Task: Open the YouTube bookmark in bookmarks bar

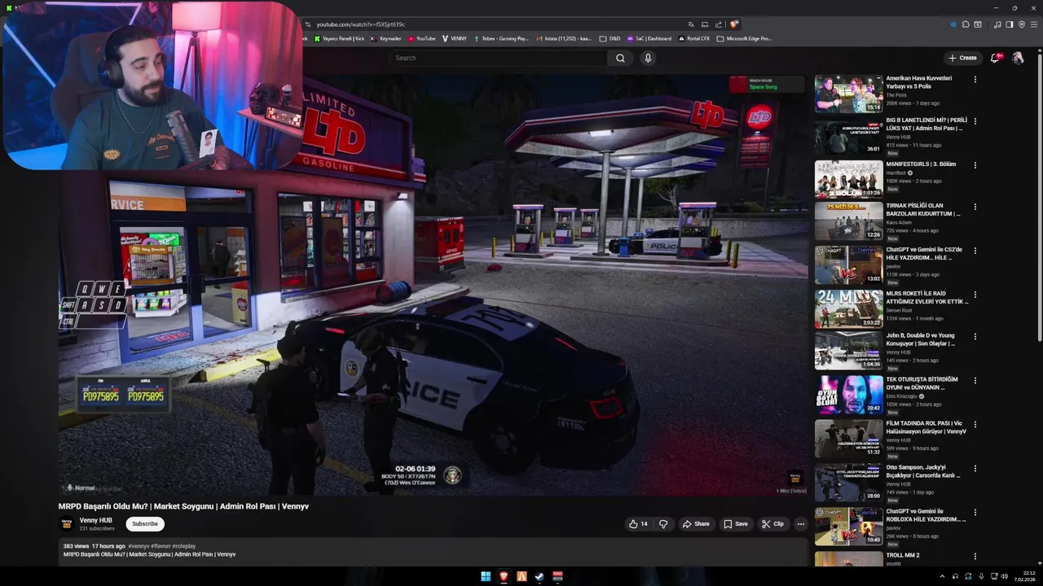Action: 422,38
